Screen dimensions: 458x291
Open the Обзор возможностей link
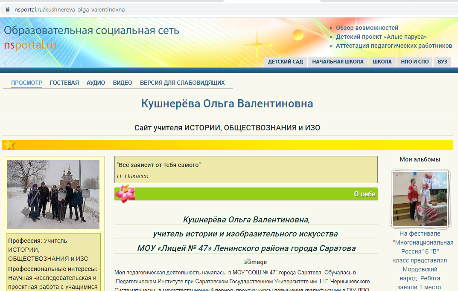coord(367,28)
